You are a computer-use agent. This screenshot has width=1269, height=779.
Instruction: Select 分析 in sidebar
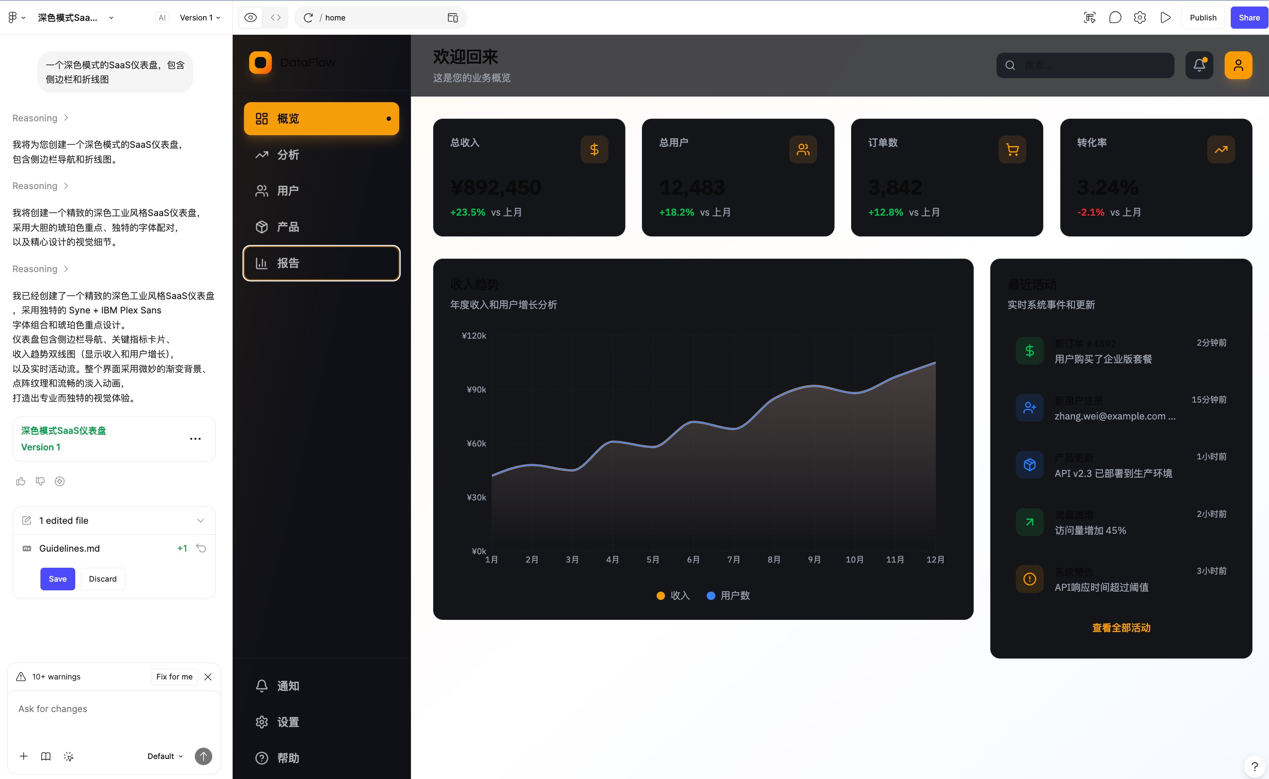pyautogui.click(x=321, y=155)
